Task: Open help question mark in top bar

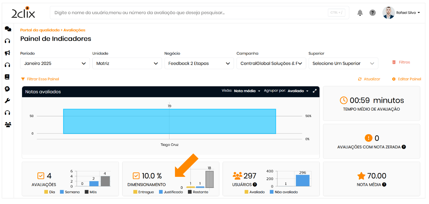Action: pyautogui.click(x=373, y=13)
